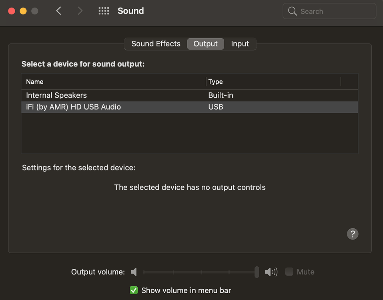Click the forward navigation arrow

pos(80,11)
